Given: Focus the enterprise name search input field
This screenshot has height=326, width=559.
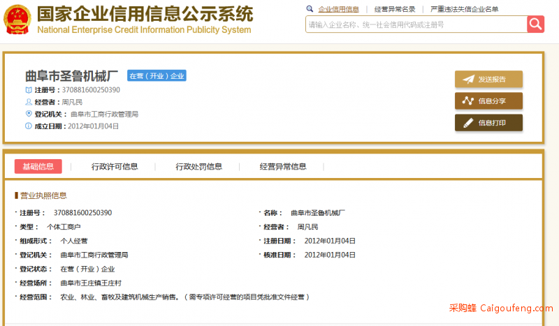Looking at the screenshot, I should tap(416, 24).
